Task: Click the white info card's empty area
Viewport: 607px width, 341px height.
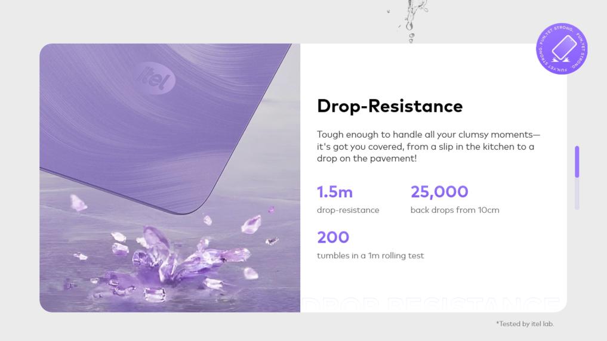Action: pos(501,262)
